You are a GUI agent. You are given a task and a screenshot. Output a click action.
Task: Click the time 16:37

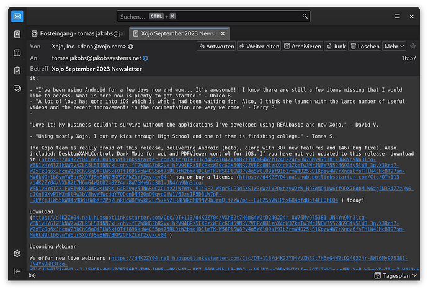409,58
